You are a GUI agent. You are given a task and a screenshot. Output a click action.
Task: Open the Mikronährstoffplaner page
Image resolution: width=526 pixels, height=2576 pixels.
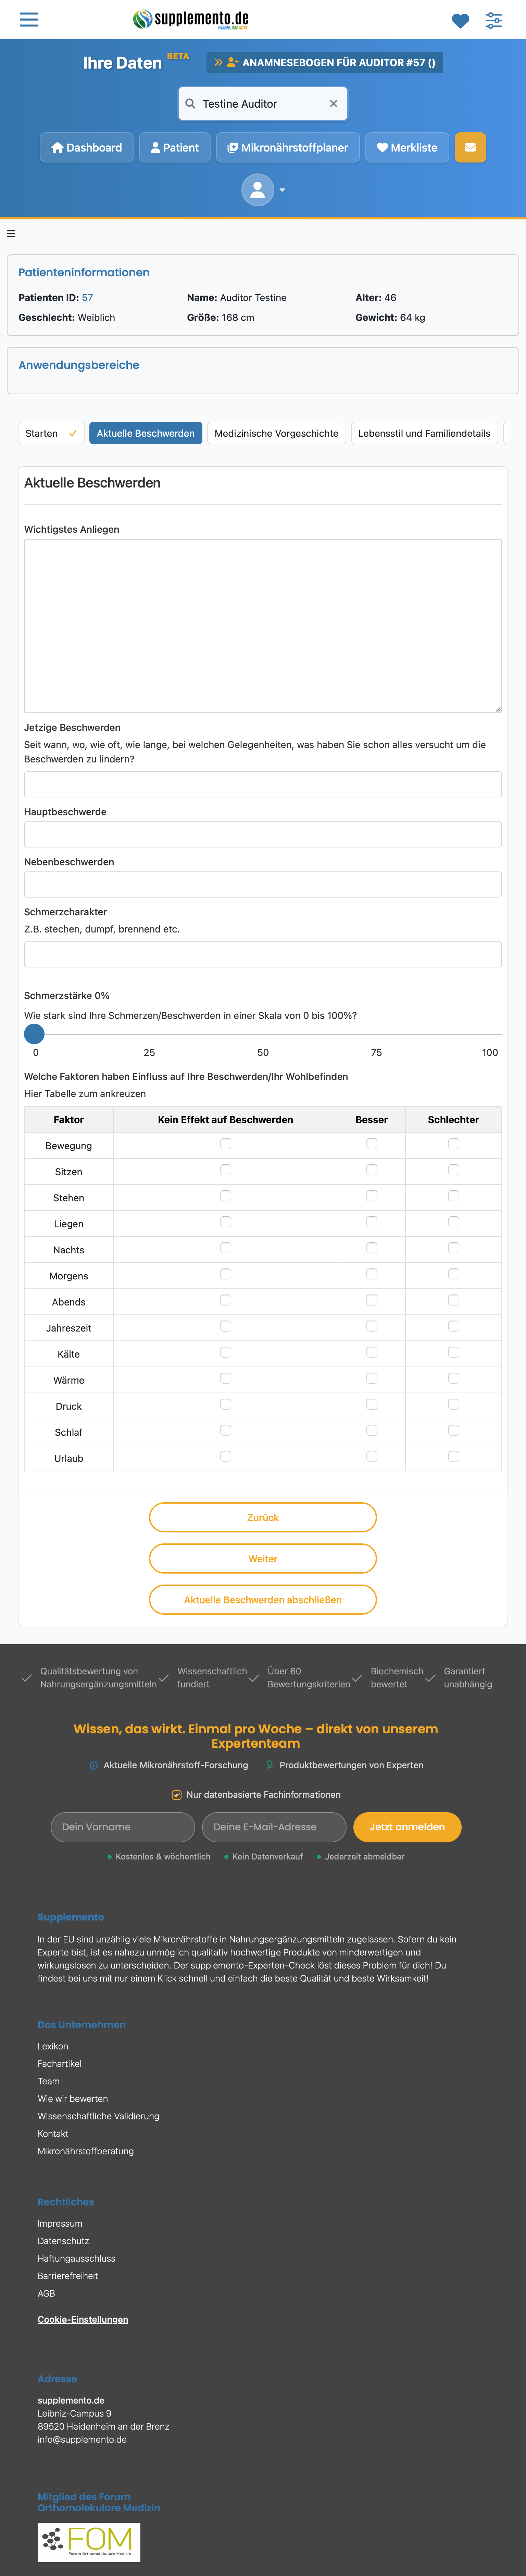click(287, 147)
